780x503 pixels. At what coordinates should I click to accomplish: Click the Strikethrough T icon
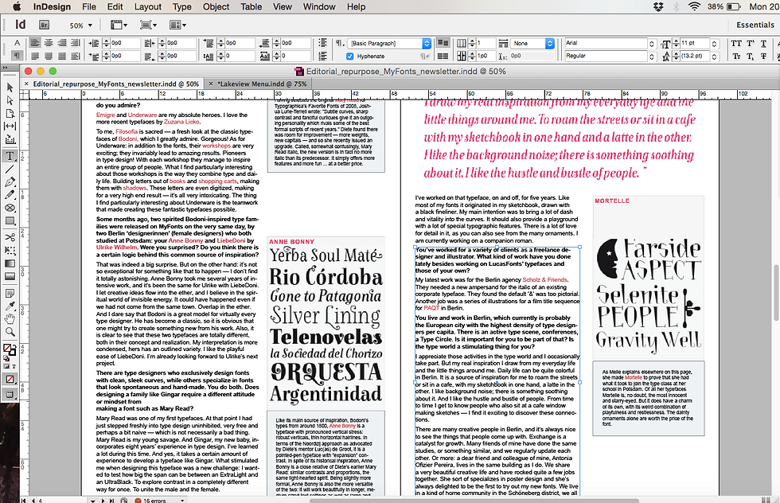click(x=763, y=57)
